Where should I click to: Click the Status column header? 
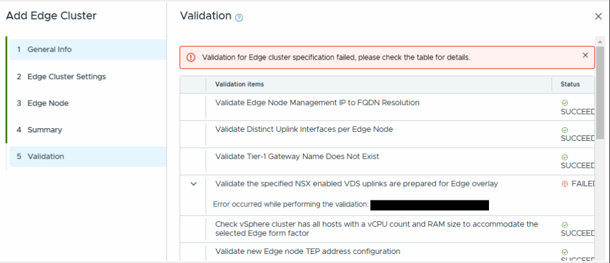click(570, 84)
